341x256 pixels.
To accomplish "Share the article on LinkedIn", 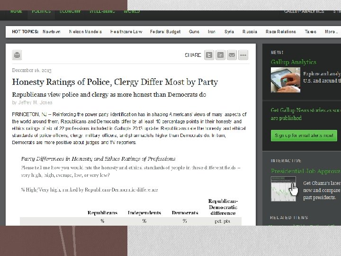I will tap(220, 55).
